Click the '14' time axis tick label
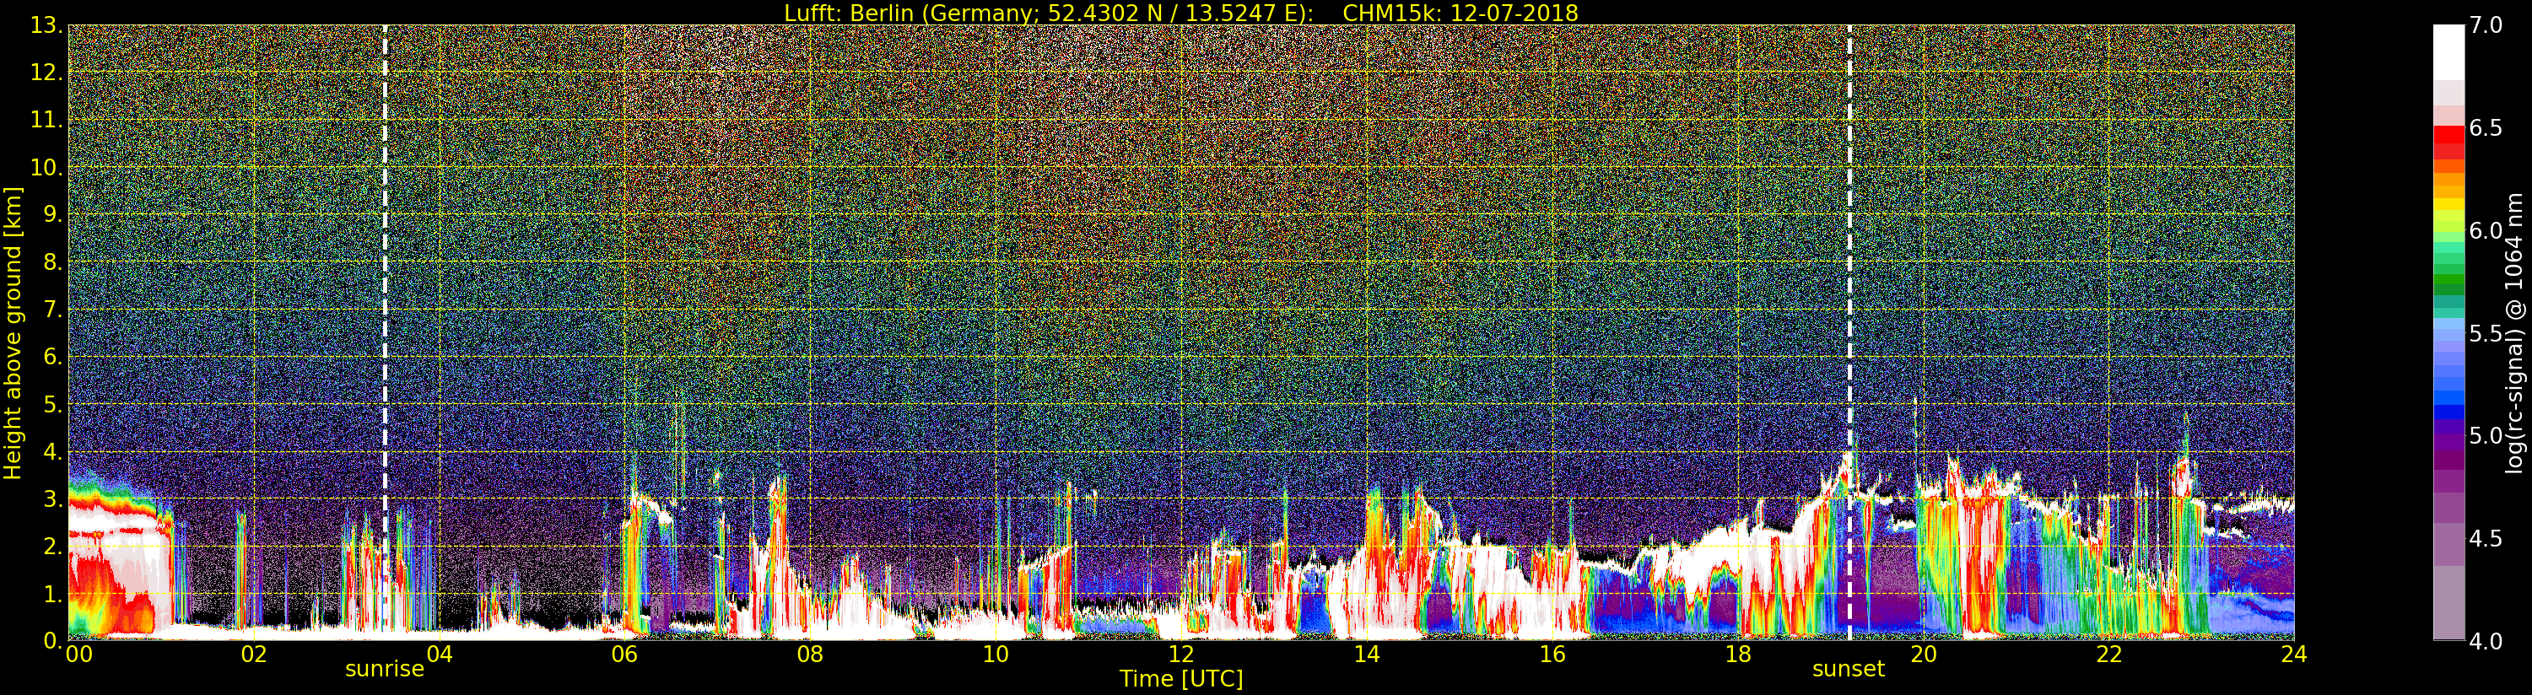This screenshot has height=695, width=2532. [x=1366, y=655]
